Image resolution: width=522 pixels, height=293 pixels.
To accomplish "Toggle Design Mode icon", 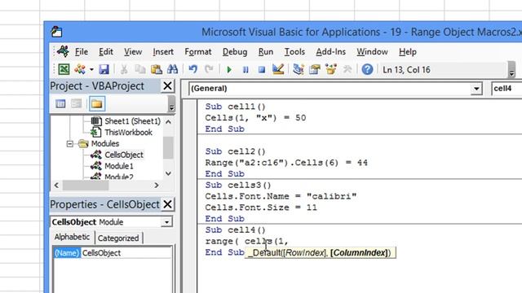I will click(x=278, y=69).
